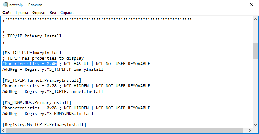Open the Файл menu
This screenshot has height=134, width=259.
coord(7,13)
